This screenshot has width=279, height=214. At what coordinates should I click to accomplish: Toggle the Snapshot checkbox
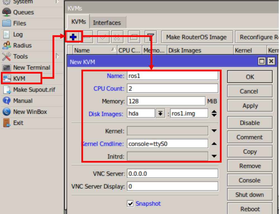130,203
